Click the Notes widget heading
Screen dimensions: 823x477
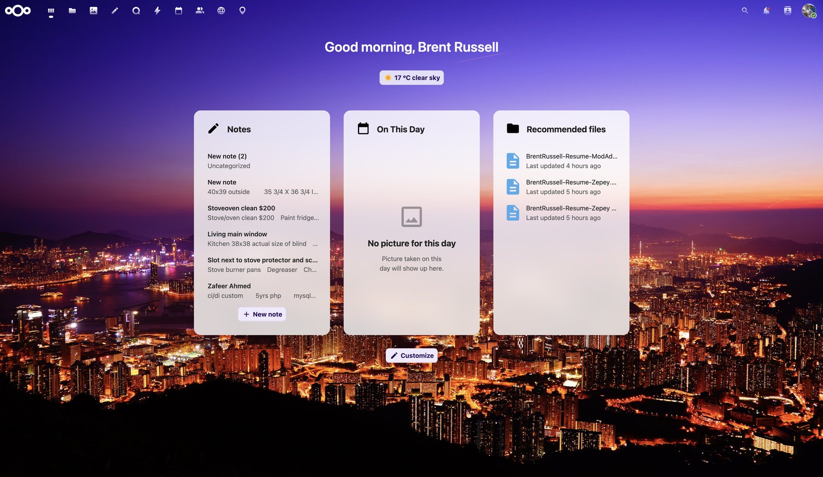point(239,129)
